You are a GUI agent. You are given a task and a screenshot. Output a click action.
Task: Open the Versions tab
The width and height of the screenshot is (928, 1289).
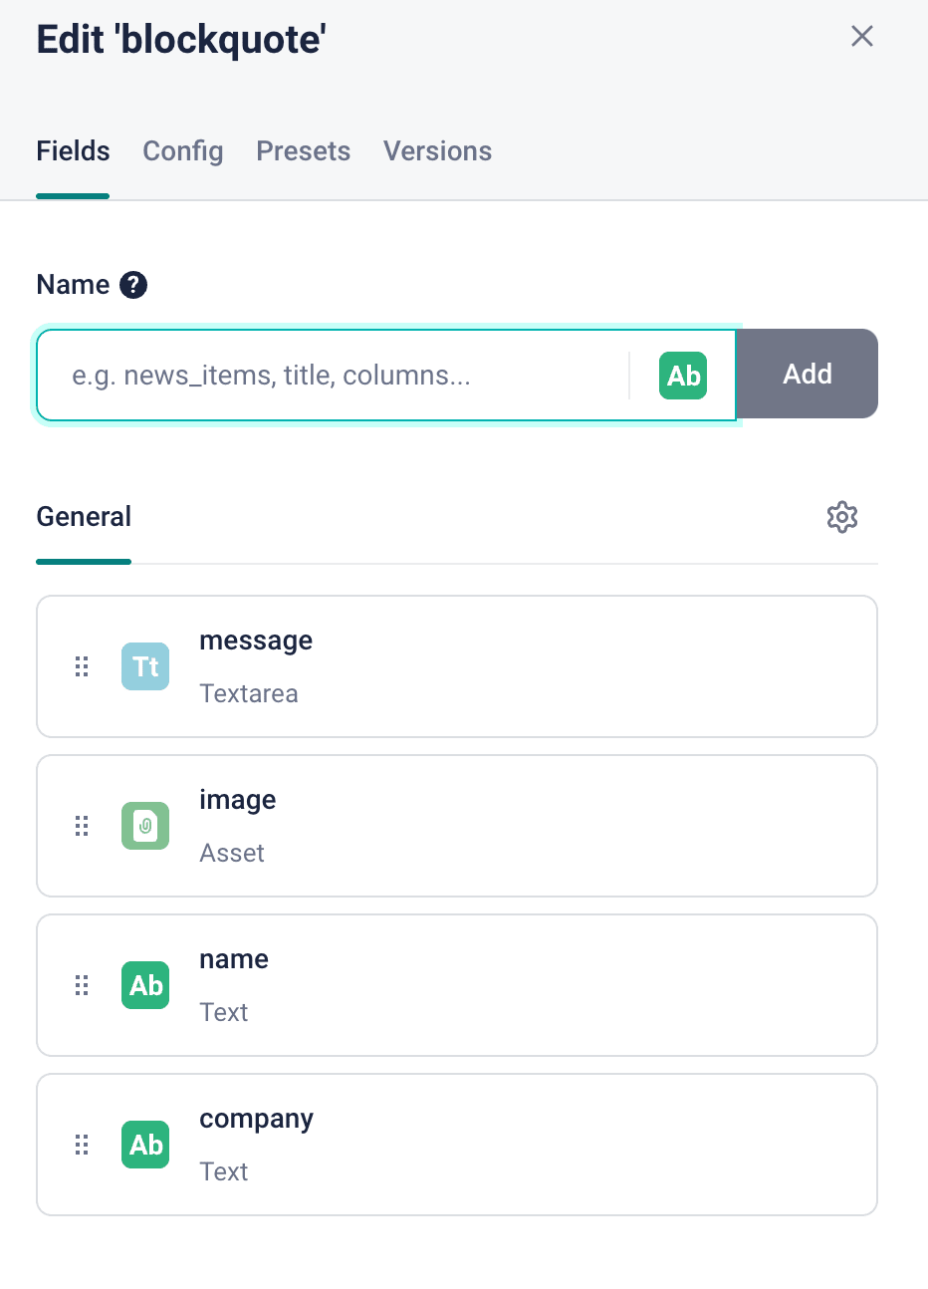pos(438,151)
